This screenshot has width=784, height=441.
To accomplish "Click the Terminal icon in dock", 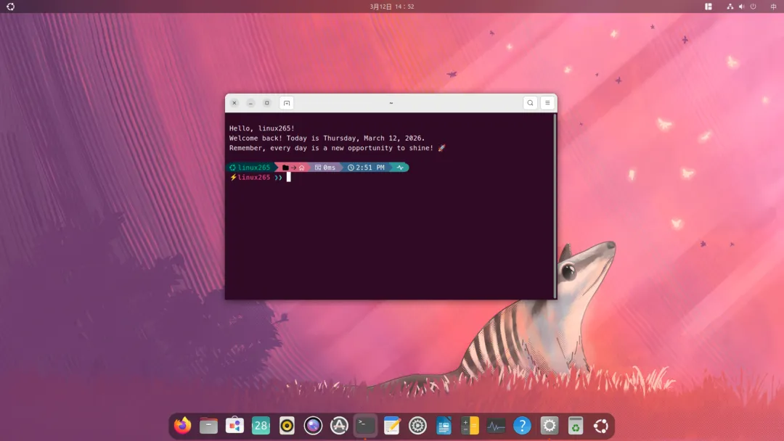I will pos(365,426).
